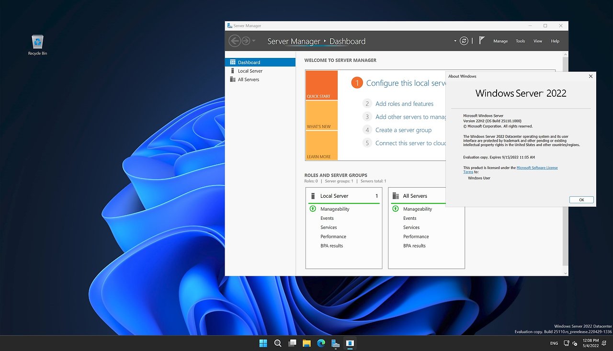Click Configure this local server link
The height and width of the screenshot is (351, 613).
[x=406, y=83]
